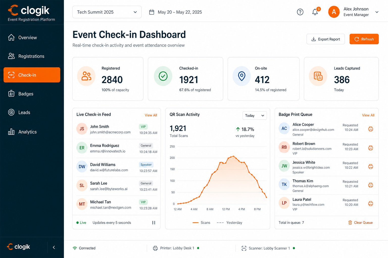Screen dimensions: 388x258
Task: Click the scanner icon in status bar
Action: 244,248
